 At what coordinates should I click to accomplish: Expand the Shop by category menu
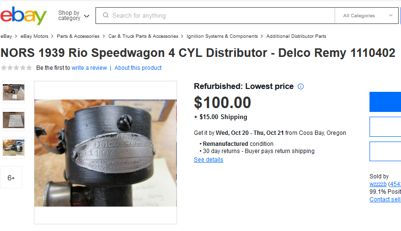tap(74, 16)
